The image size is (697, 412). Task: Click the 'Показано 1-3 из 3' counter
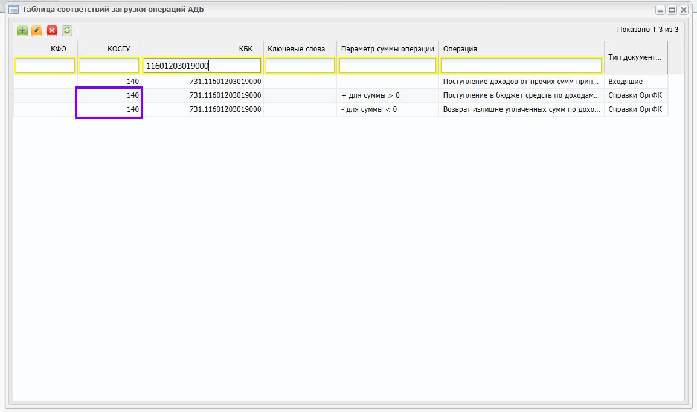click(x=647, y=30)
